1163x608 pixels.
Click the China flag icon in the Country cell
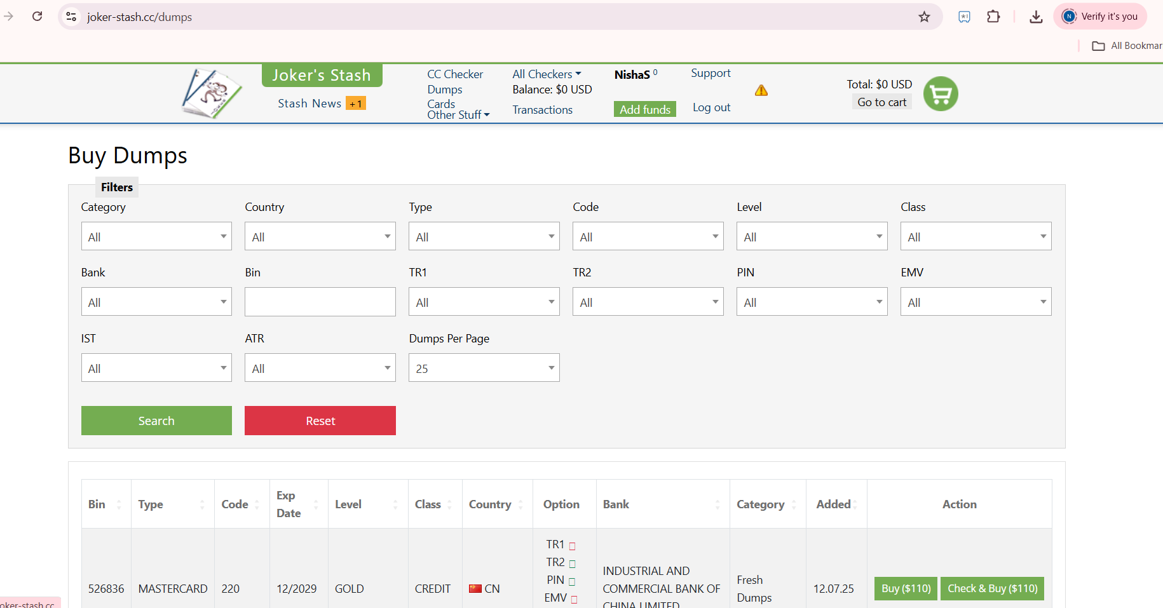(475, 589)
